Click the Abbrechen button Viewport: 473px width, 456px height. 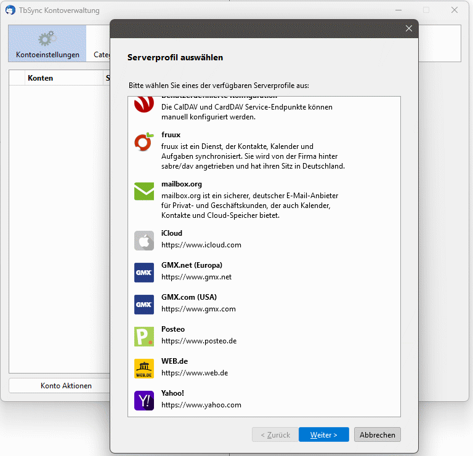(x=377, y=434)
